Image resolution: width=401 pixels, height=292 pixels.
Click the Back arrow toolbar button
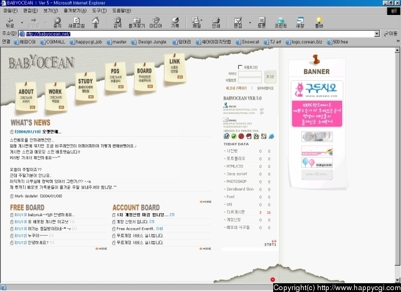[x=10, y=23]
